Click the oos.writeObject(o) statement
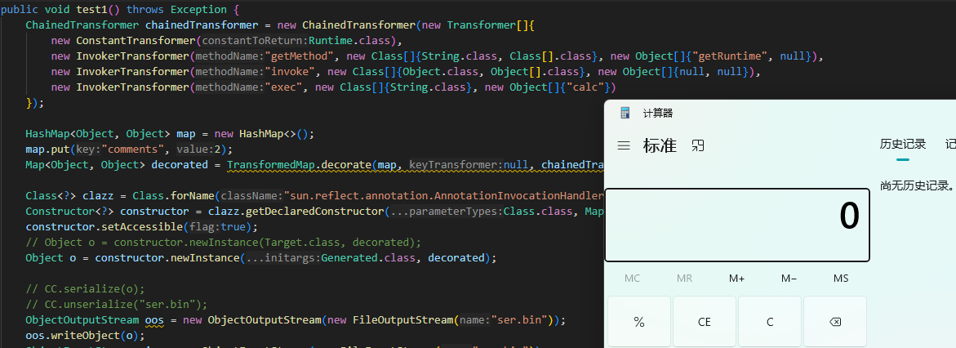 [85, 335]
